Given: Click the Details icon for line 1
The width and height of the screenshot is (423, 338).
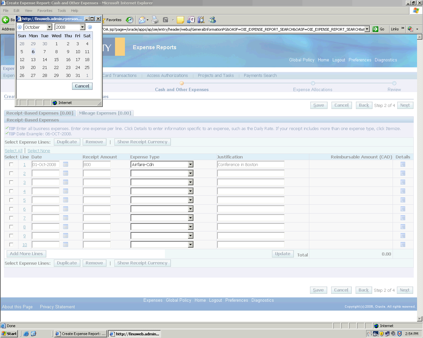Looking at the screenshot, I should coord(403,164).
